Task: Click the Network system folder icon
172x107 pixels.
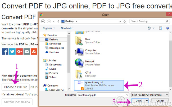Action: (x=79, y=63)
